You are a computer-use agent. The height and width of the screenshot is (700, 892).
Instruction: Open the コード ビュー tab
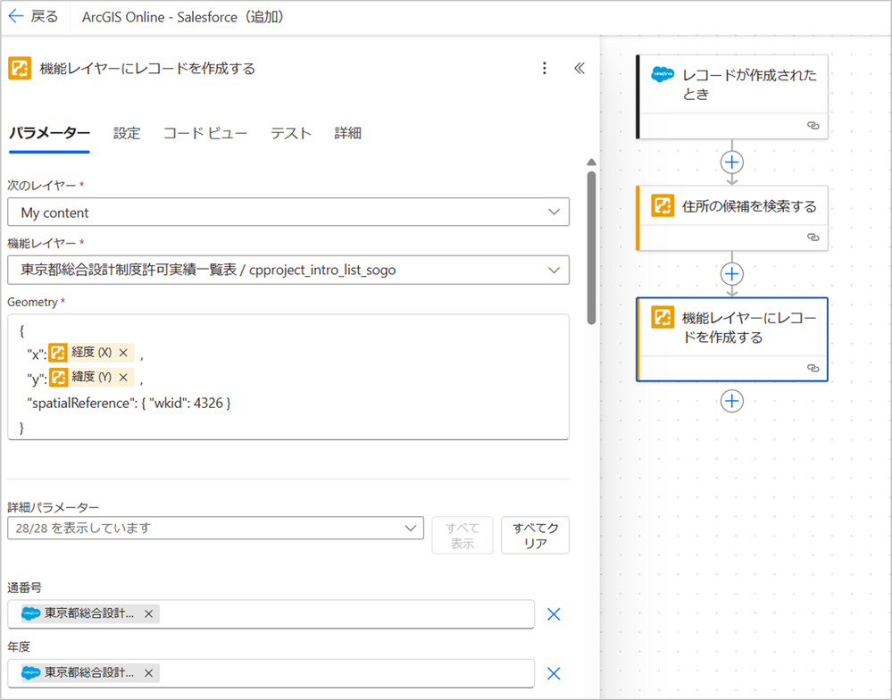point(205,133)
